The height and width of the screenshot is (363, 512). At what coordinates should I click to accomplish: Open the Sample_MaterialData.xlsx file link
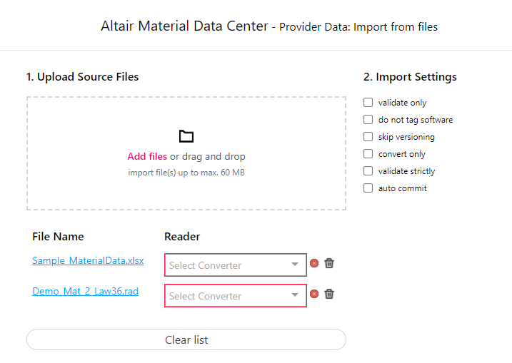88,261
